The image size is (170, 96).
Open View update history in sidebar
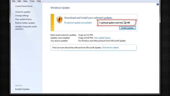click(x=23, y=19)
